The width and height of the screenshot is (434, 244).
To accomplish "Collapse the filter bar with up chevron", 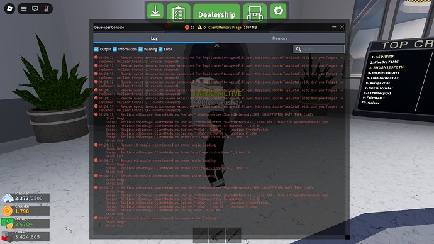I will 217,46.
